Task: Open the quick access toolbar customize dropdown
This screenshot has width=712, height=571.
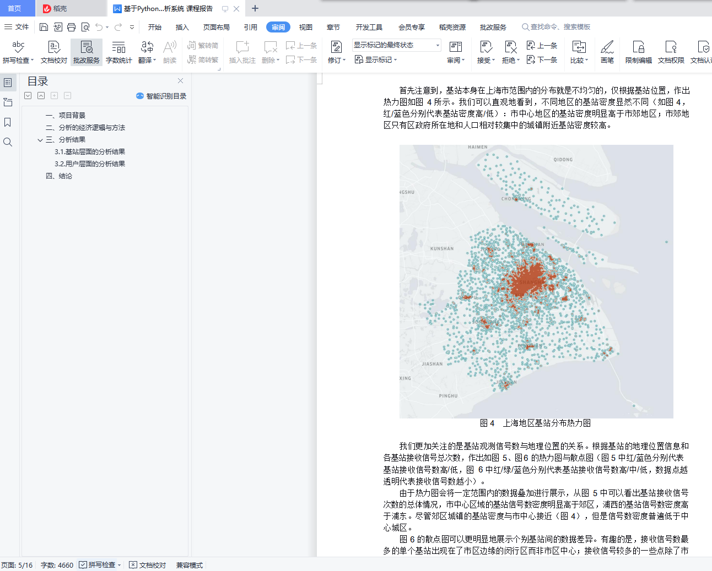Action: [132, 27]
